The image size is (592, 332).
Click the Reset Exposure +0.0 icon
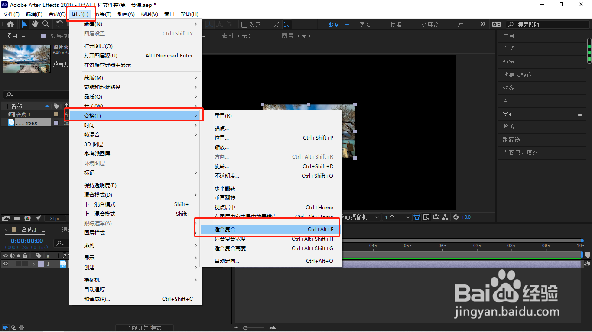click(456, 217)
